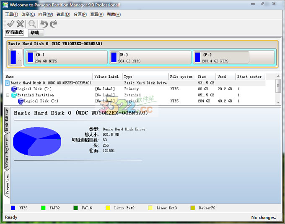Open the 向导(W) menu
This screenshot has width=285, height=224.
click(x=45, y=14)
